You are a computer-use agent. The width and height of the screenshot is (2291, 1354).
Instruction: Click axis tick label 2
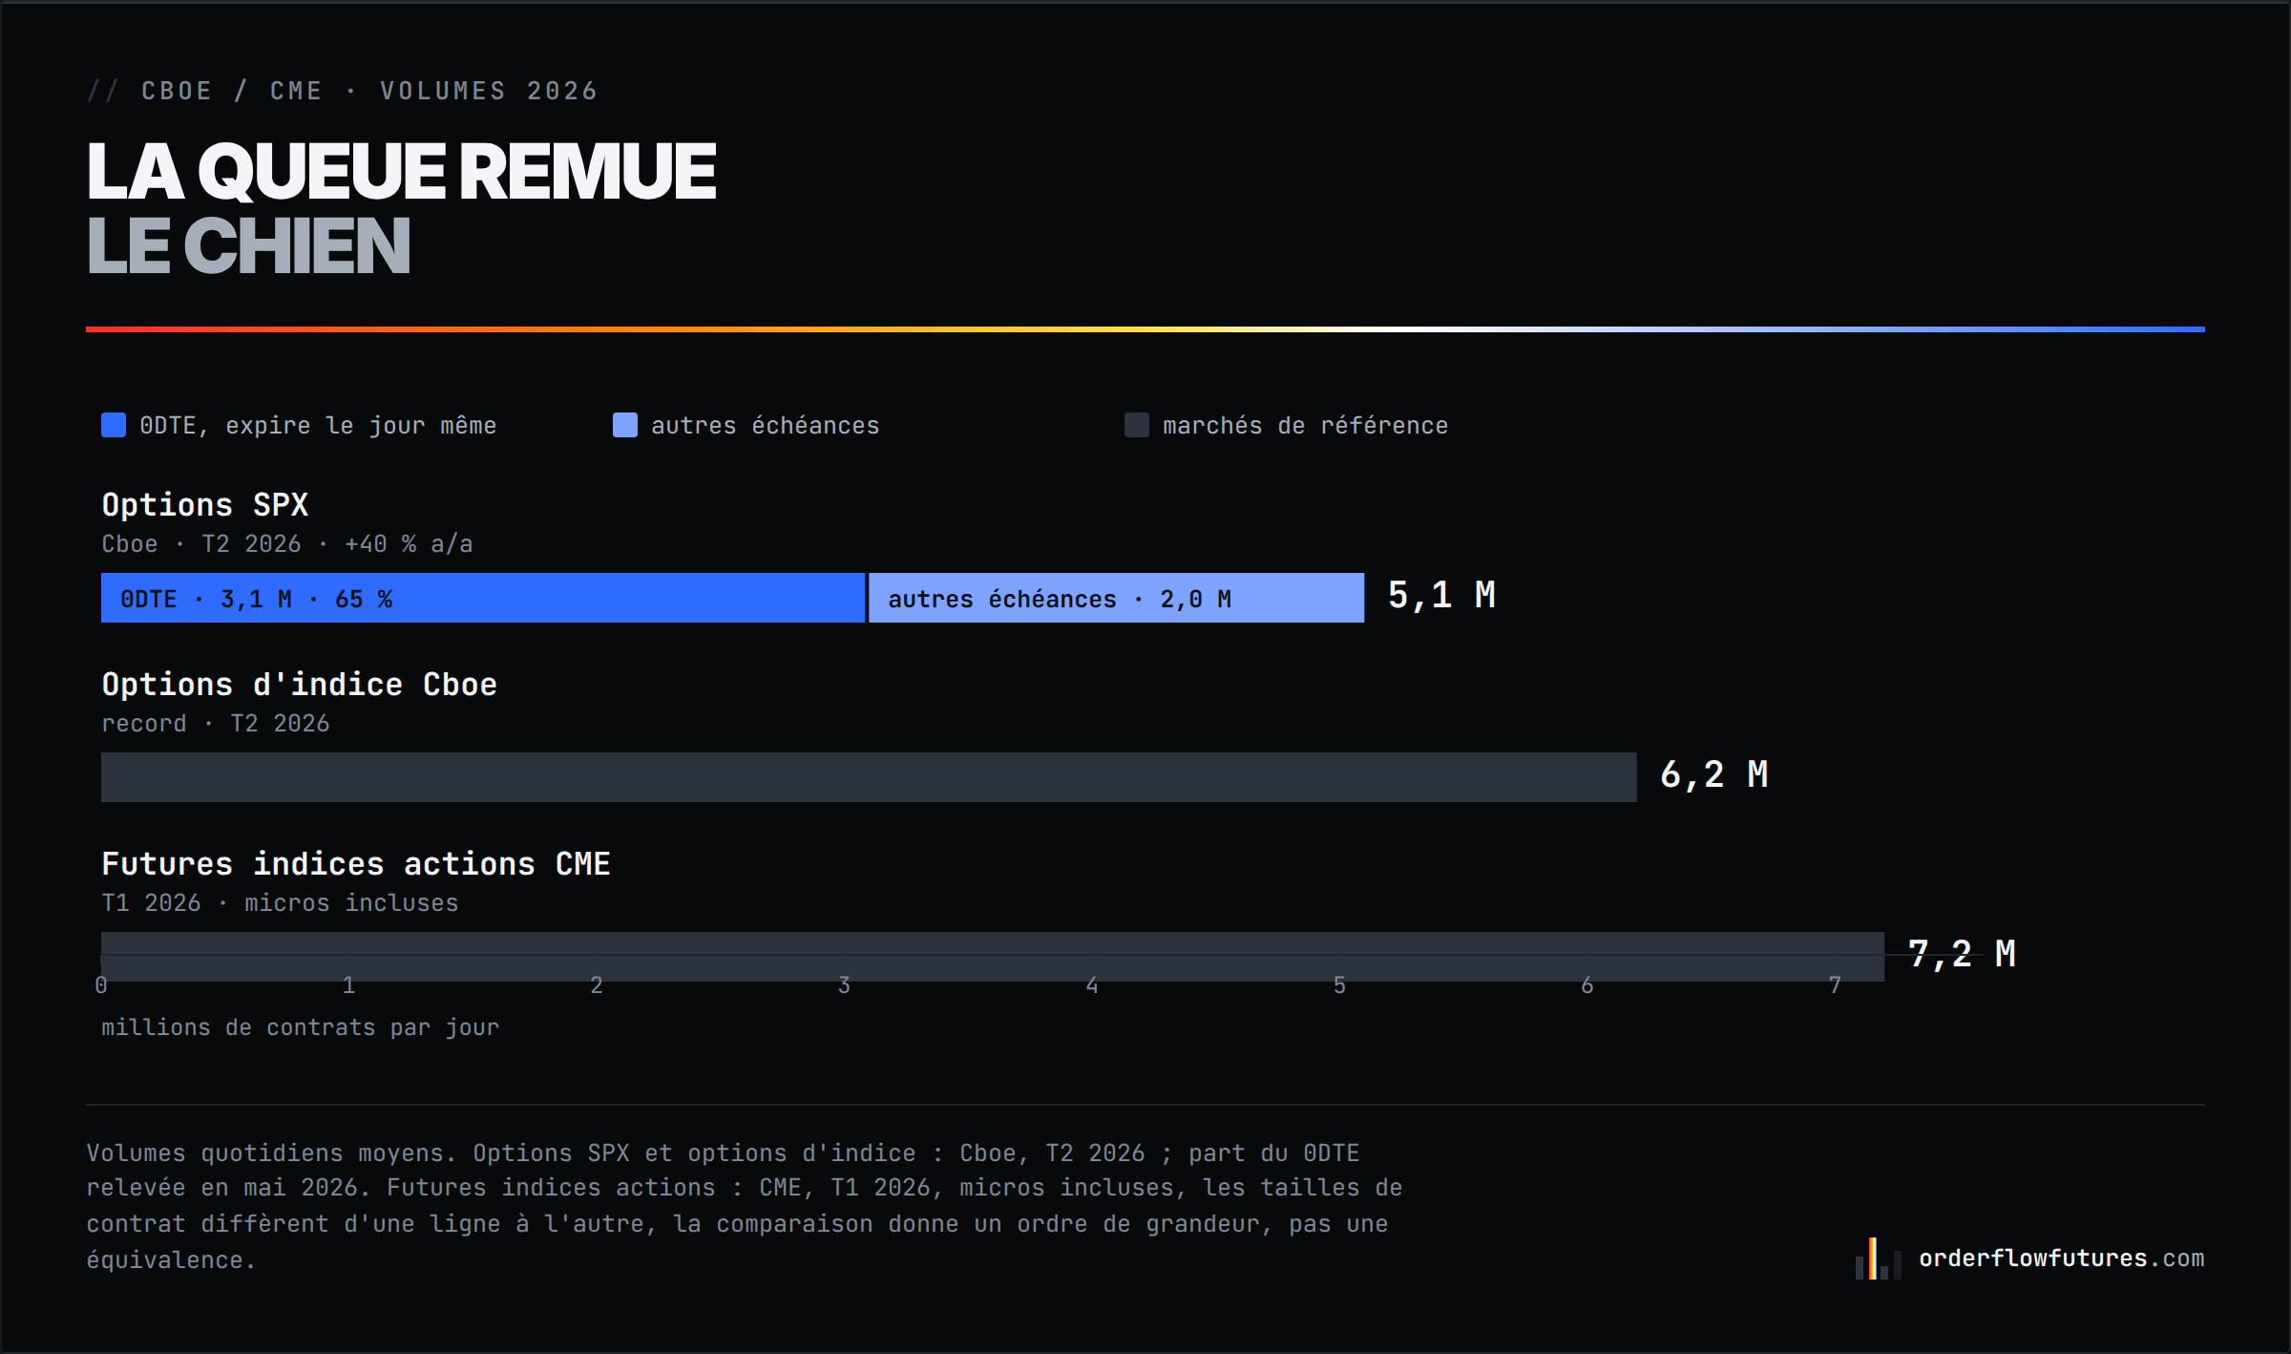click(597, 985)
